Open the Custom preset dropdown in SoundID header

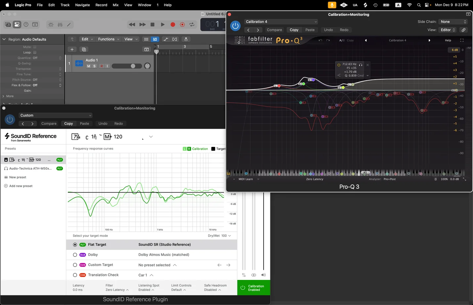pyautogui.click(x=55, y=116)
